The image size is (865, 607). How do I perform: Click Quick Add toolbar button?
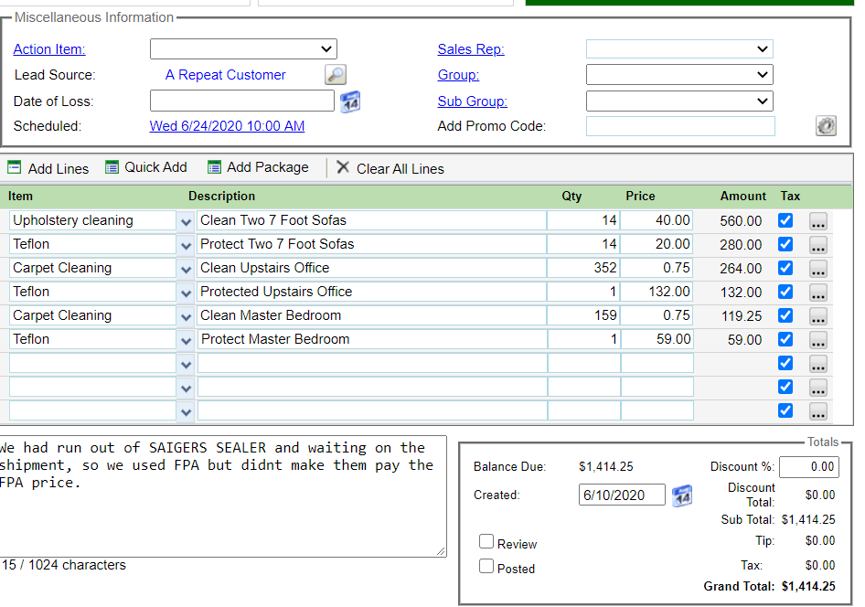pos(146,167)
